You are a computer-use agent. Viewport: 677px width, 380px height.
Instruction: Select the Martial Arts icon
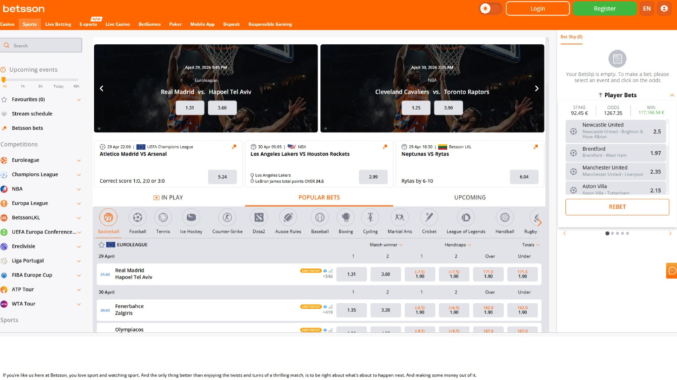click(x=399, y=218)
